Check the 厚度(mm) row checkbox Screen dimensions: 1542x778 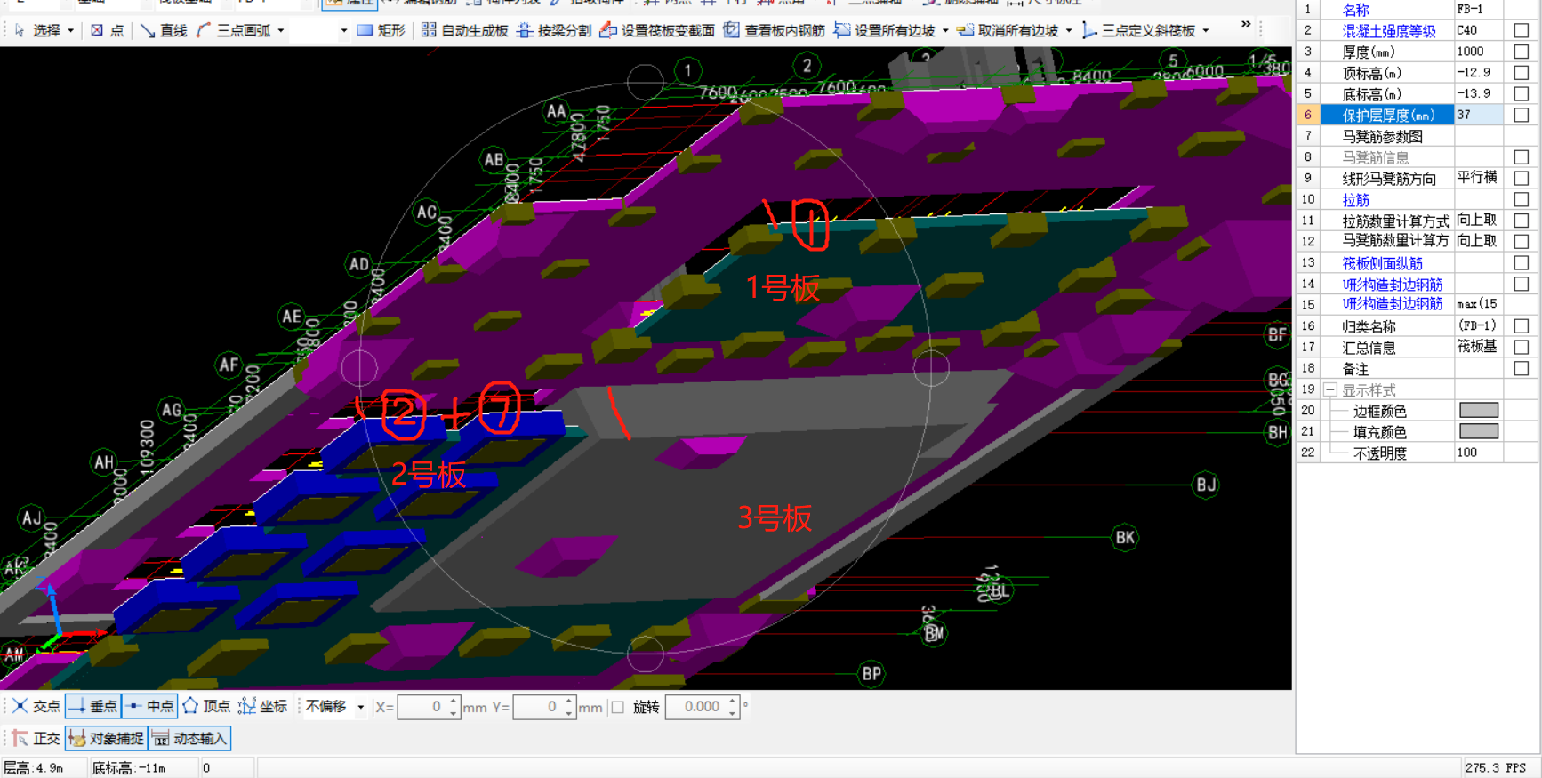1522,52
